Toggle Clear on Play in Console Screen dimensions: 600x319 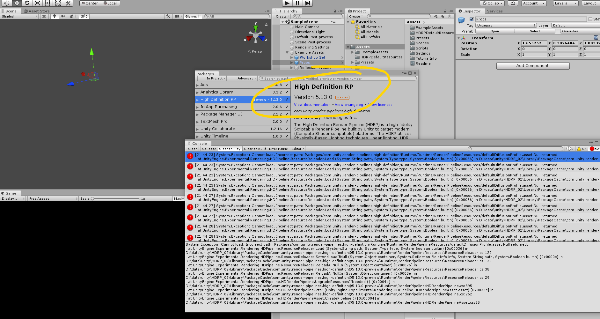click(230, 149)
